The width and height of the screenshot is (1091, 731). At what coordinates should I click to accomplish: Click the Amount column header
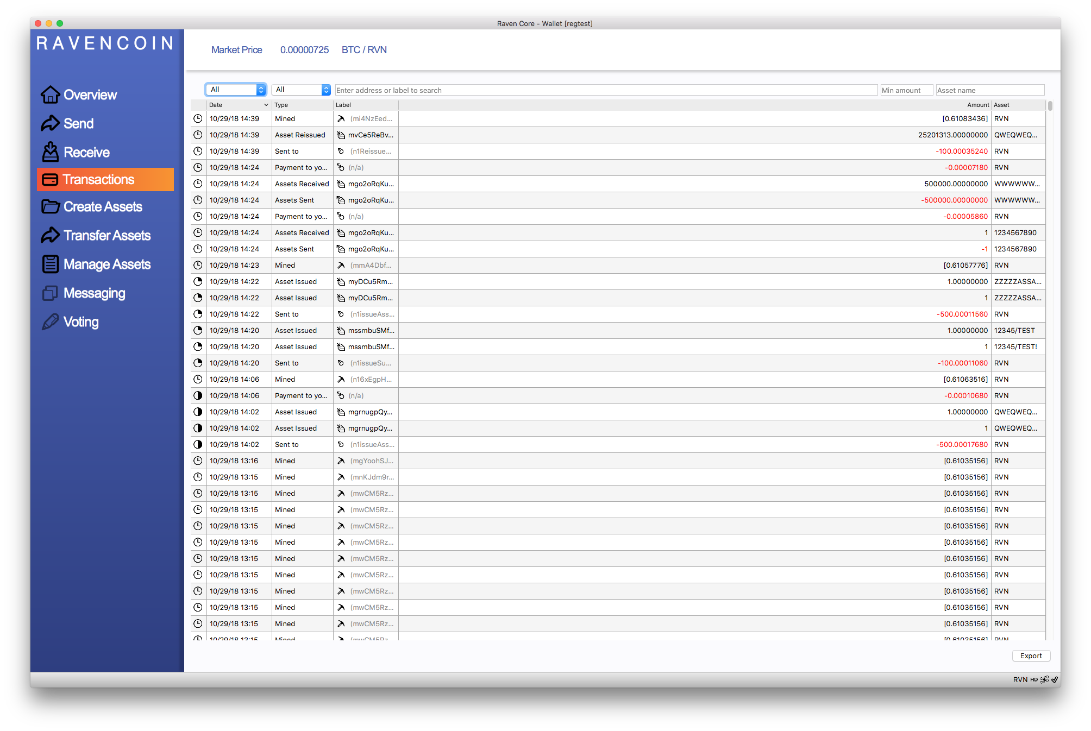click(x=977, y=105)
